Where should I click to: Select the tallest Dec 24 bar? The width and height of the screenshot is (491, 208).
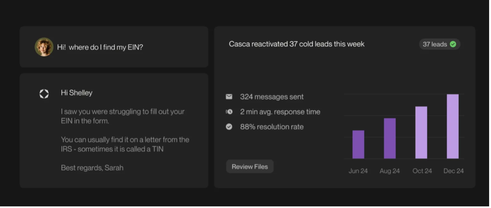click(x=452, y=126)
